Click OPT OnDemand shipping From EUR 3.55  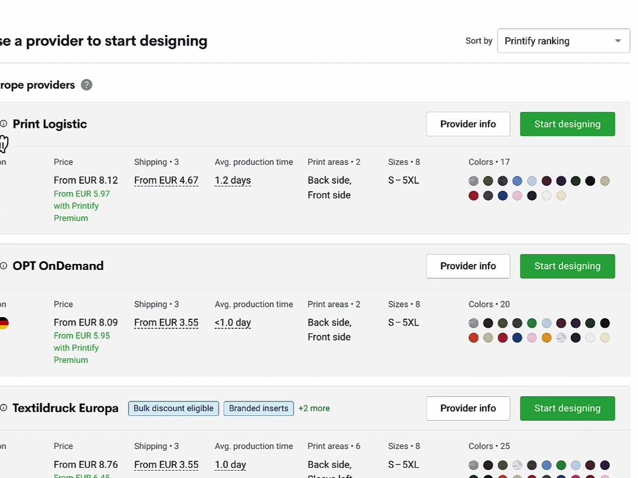tap(166, 322)
